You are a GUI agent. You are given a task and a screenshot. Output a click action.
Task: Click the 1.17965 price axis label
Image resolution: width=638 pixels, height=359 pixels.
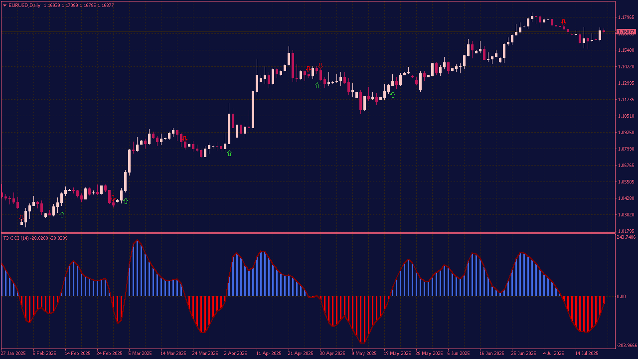[626, 17]
